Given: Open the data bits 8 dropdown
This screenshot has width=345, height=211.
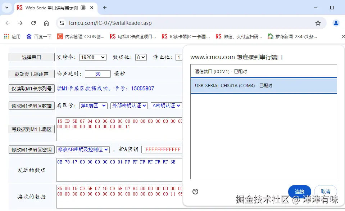Looking at the screenshot, I should click(x=141, y=58).
